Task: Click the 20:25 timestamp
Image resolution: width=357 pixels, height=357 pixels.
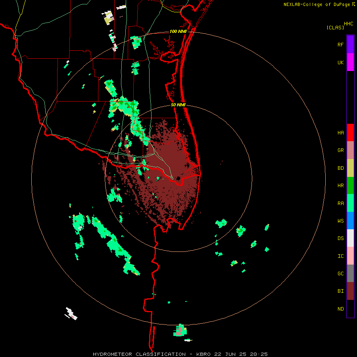Action: point(259,354)
